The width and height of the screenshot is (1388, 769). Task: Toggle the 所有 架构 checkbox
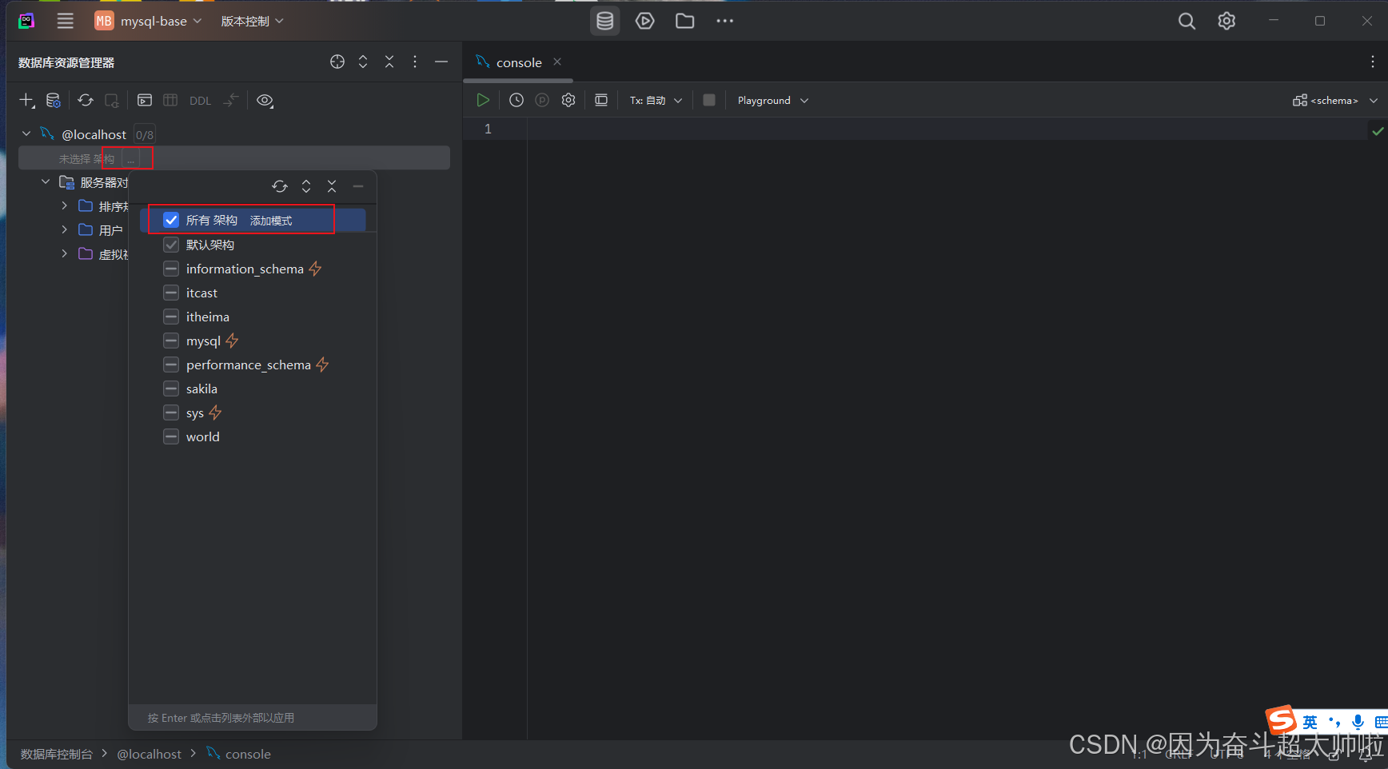[x=171, y=220]
